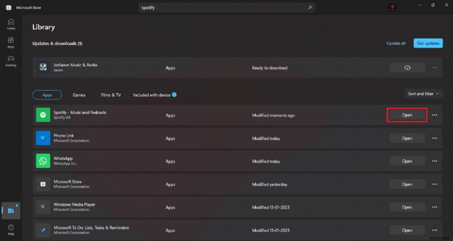This screenshot has width=453, height=241.
Task: Click the WhatsApp title text
Action: point(63,159)
